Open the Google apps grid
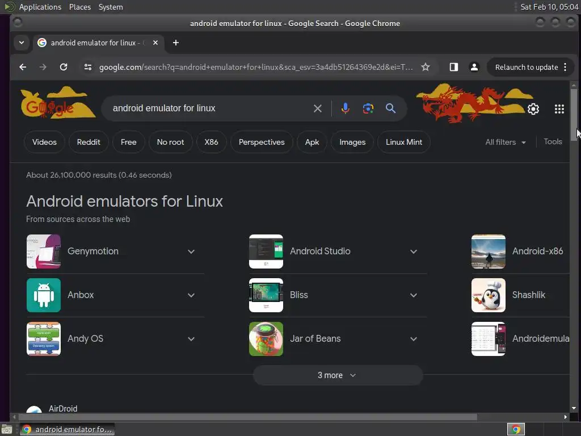This screenshot has height=436, width=581. [x=559, y=109]
